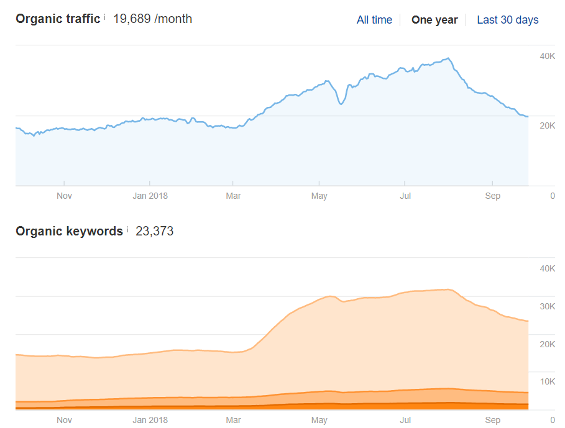Screen dimensions: 565x428
Task: Click the 10K label on keywords axis
Action: click(548, 381)
